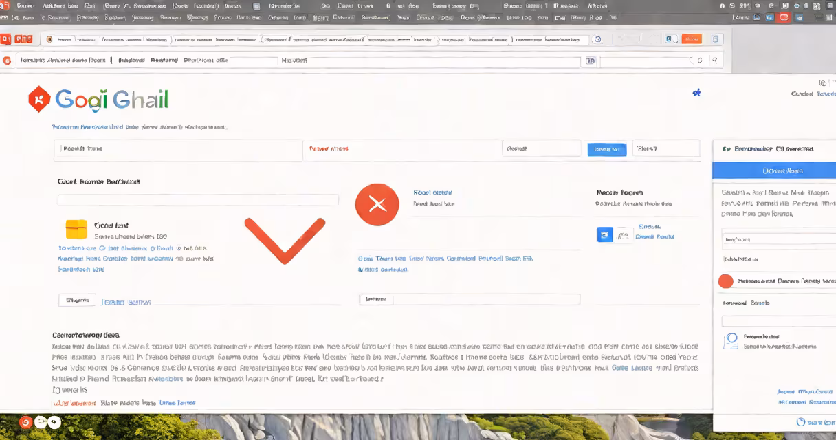
Task: Click the small white button below yellow folder section
Action: click(x=77, y=300)
